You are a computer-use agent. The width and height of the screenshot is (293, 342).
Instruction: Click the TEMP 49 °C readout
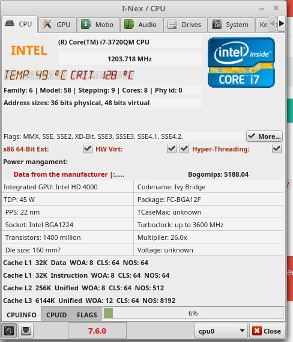coord(35,75)
